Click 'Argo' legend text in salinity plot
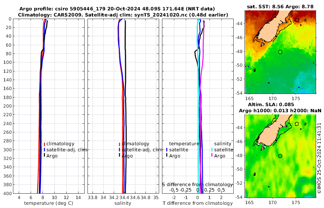The height and width of the screenshot is (208, 324). coord(127,156)
